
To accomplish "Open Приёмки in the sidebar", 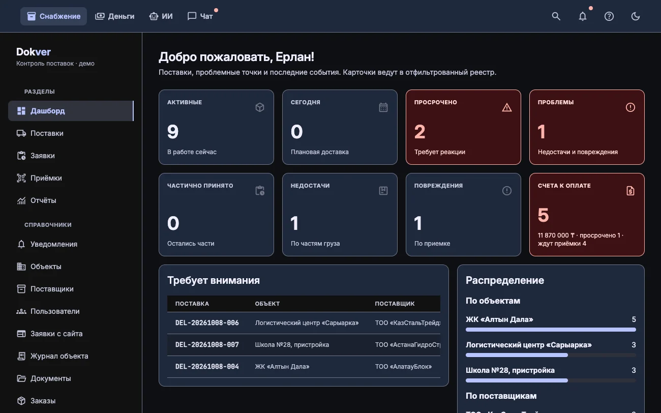I will tap(71, 178).
